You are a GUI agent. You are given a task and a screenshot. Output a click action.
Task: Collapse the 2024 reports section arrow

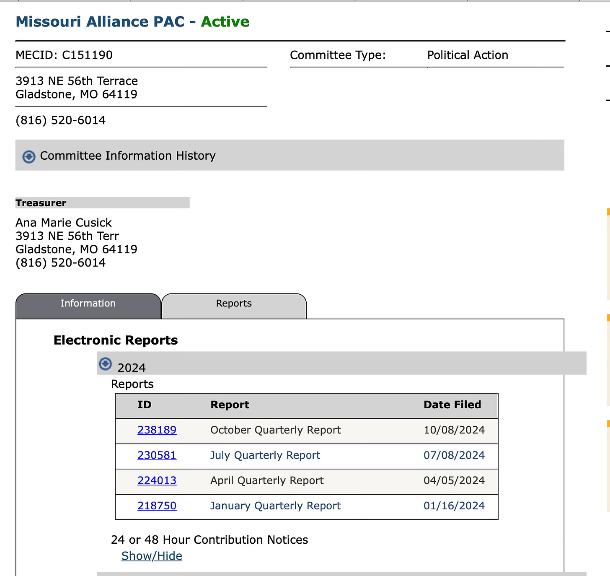[x=105, y=363]
